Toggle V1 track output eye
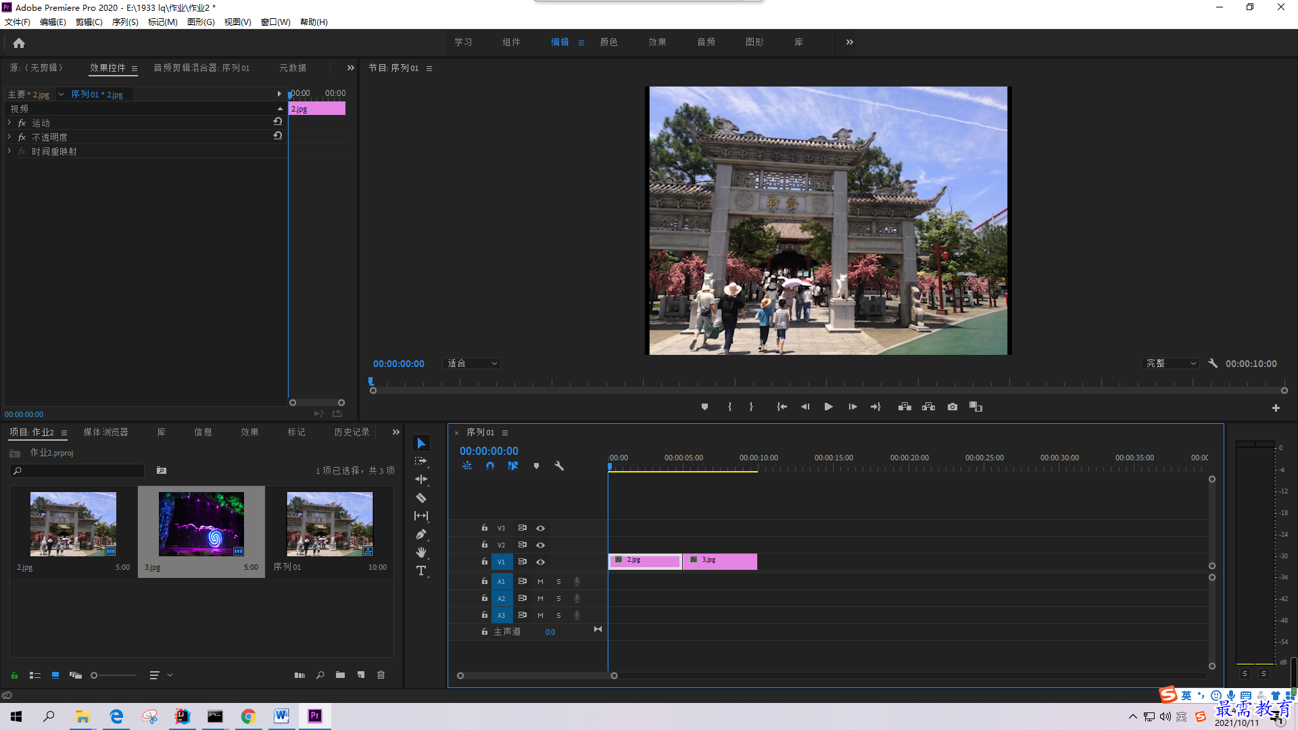Image resolution: width=1298 pixels, height=730 pixels. click(x=541, y=562)
